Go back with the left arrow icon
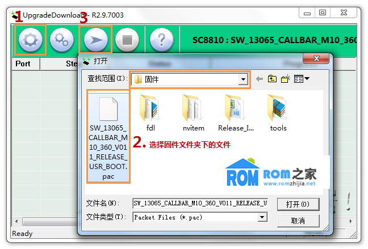The width and height of the screenshot is (368, 249). point(260,79)
